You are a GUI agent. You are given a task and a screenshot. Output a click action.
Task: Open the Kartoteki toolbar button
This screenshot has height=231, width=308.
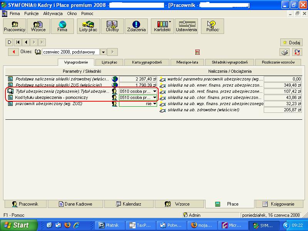[x=162, y=26]
